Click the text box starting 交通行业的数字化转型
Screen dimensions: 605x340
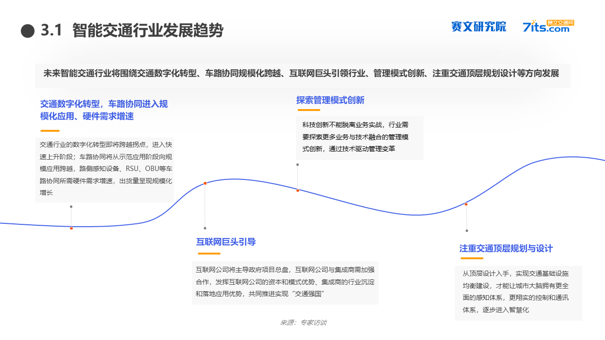coord(104,170)
